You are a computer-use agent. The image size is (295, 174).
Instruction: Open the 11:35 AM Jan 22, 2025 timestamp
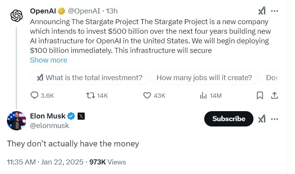(x=45, y=162)
